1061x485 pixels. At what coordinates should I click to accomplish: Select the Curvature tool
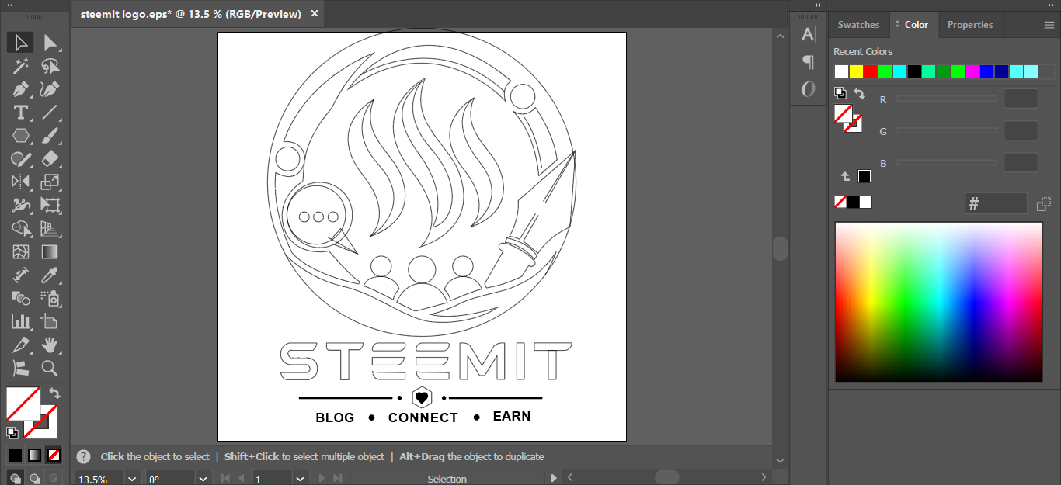point(50,89)
